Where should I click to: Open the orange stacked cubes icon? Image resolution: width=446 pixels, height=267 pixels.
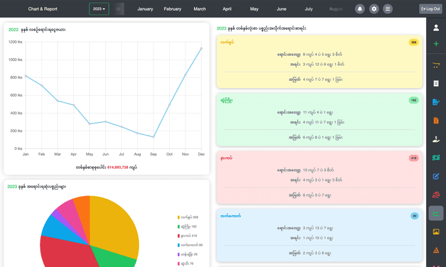pyautogui.click(x=436, y=250)
